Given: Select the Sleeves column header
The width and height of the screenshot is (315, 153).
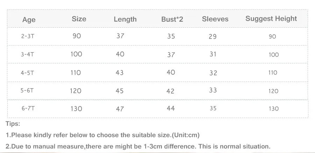Looking at the screenshot, I should coord(215,19).
